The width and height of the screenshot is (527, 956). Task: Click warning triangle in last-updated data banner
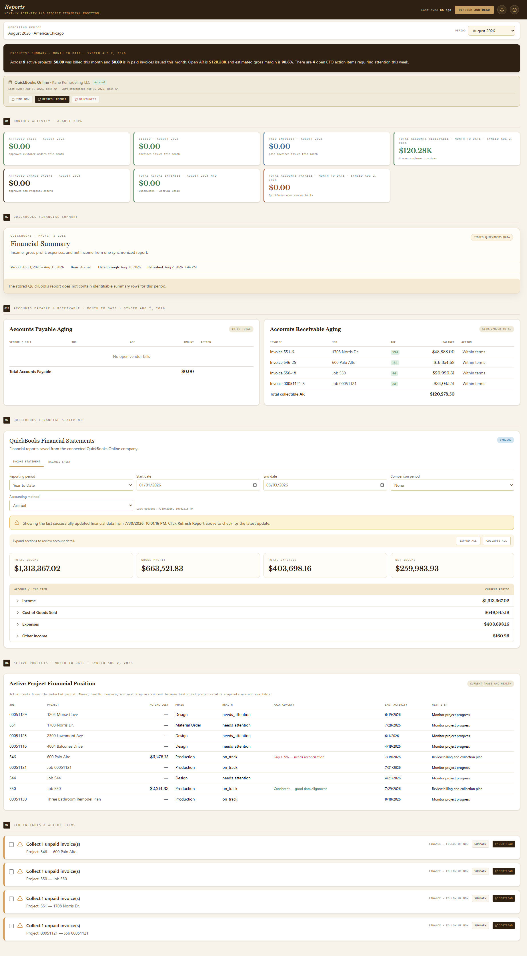click(17, 522)
